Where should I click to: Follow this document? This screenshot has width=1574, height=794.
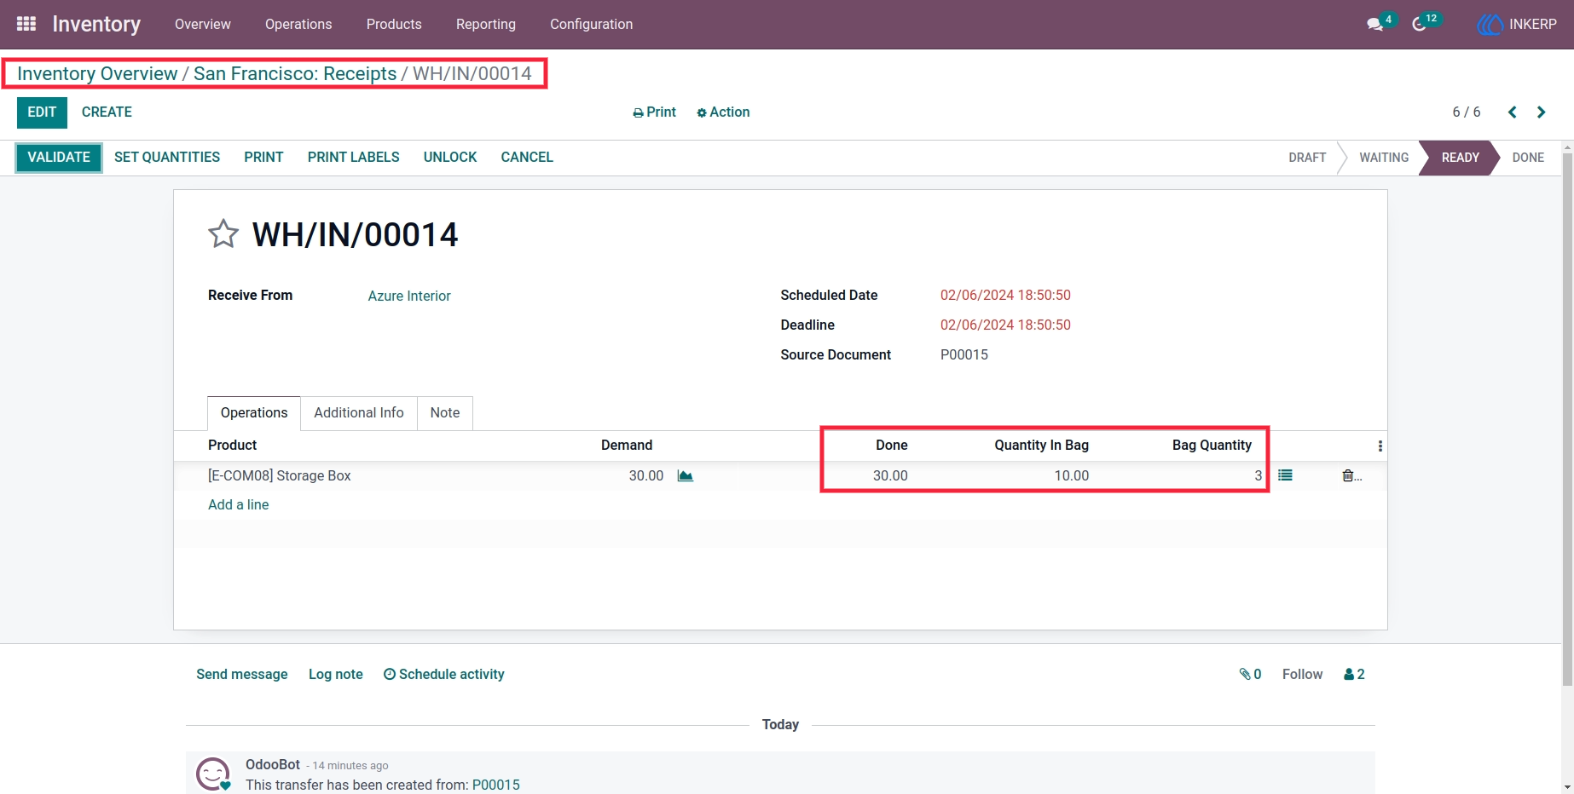click(x=1302, y=674)
